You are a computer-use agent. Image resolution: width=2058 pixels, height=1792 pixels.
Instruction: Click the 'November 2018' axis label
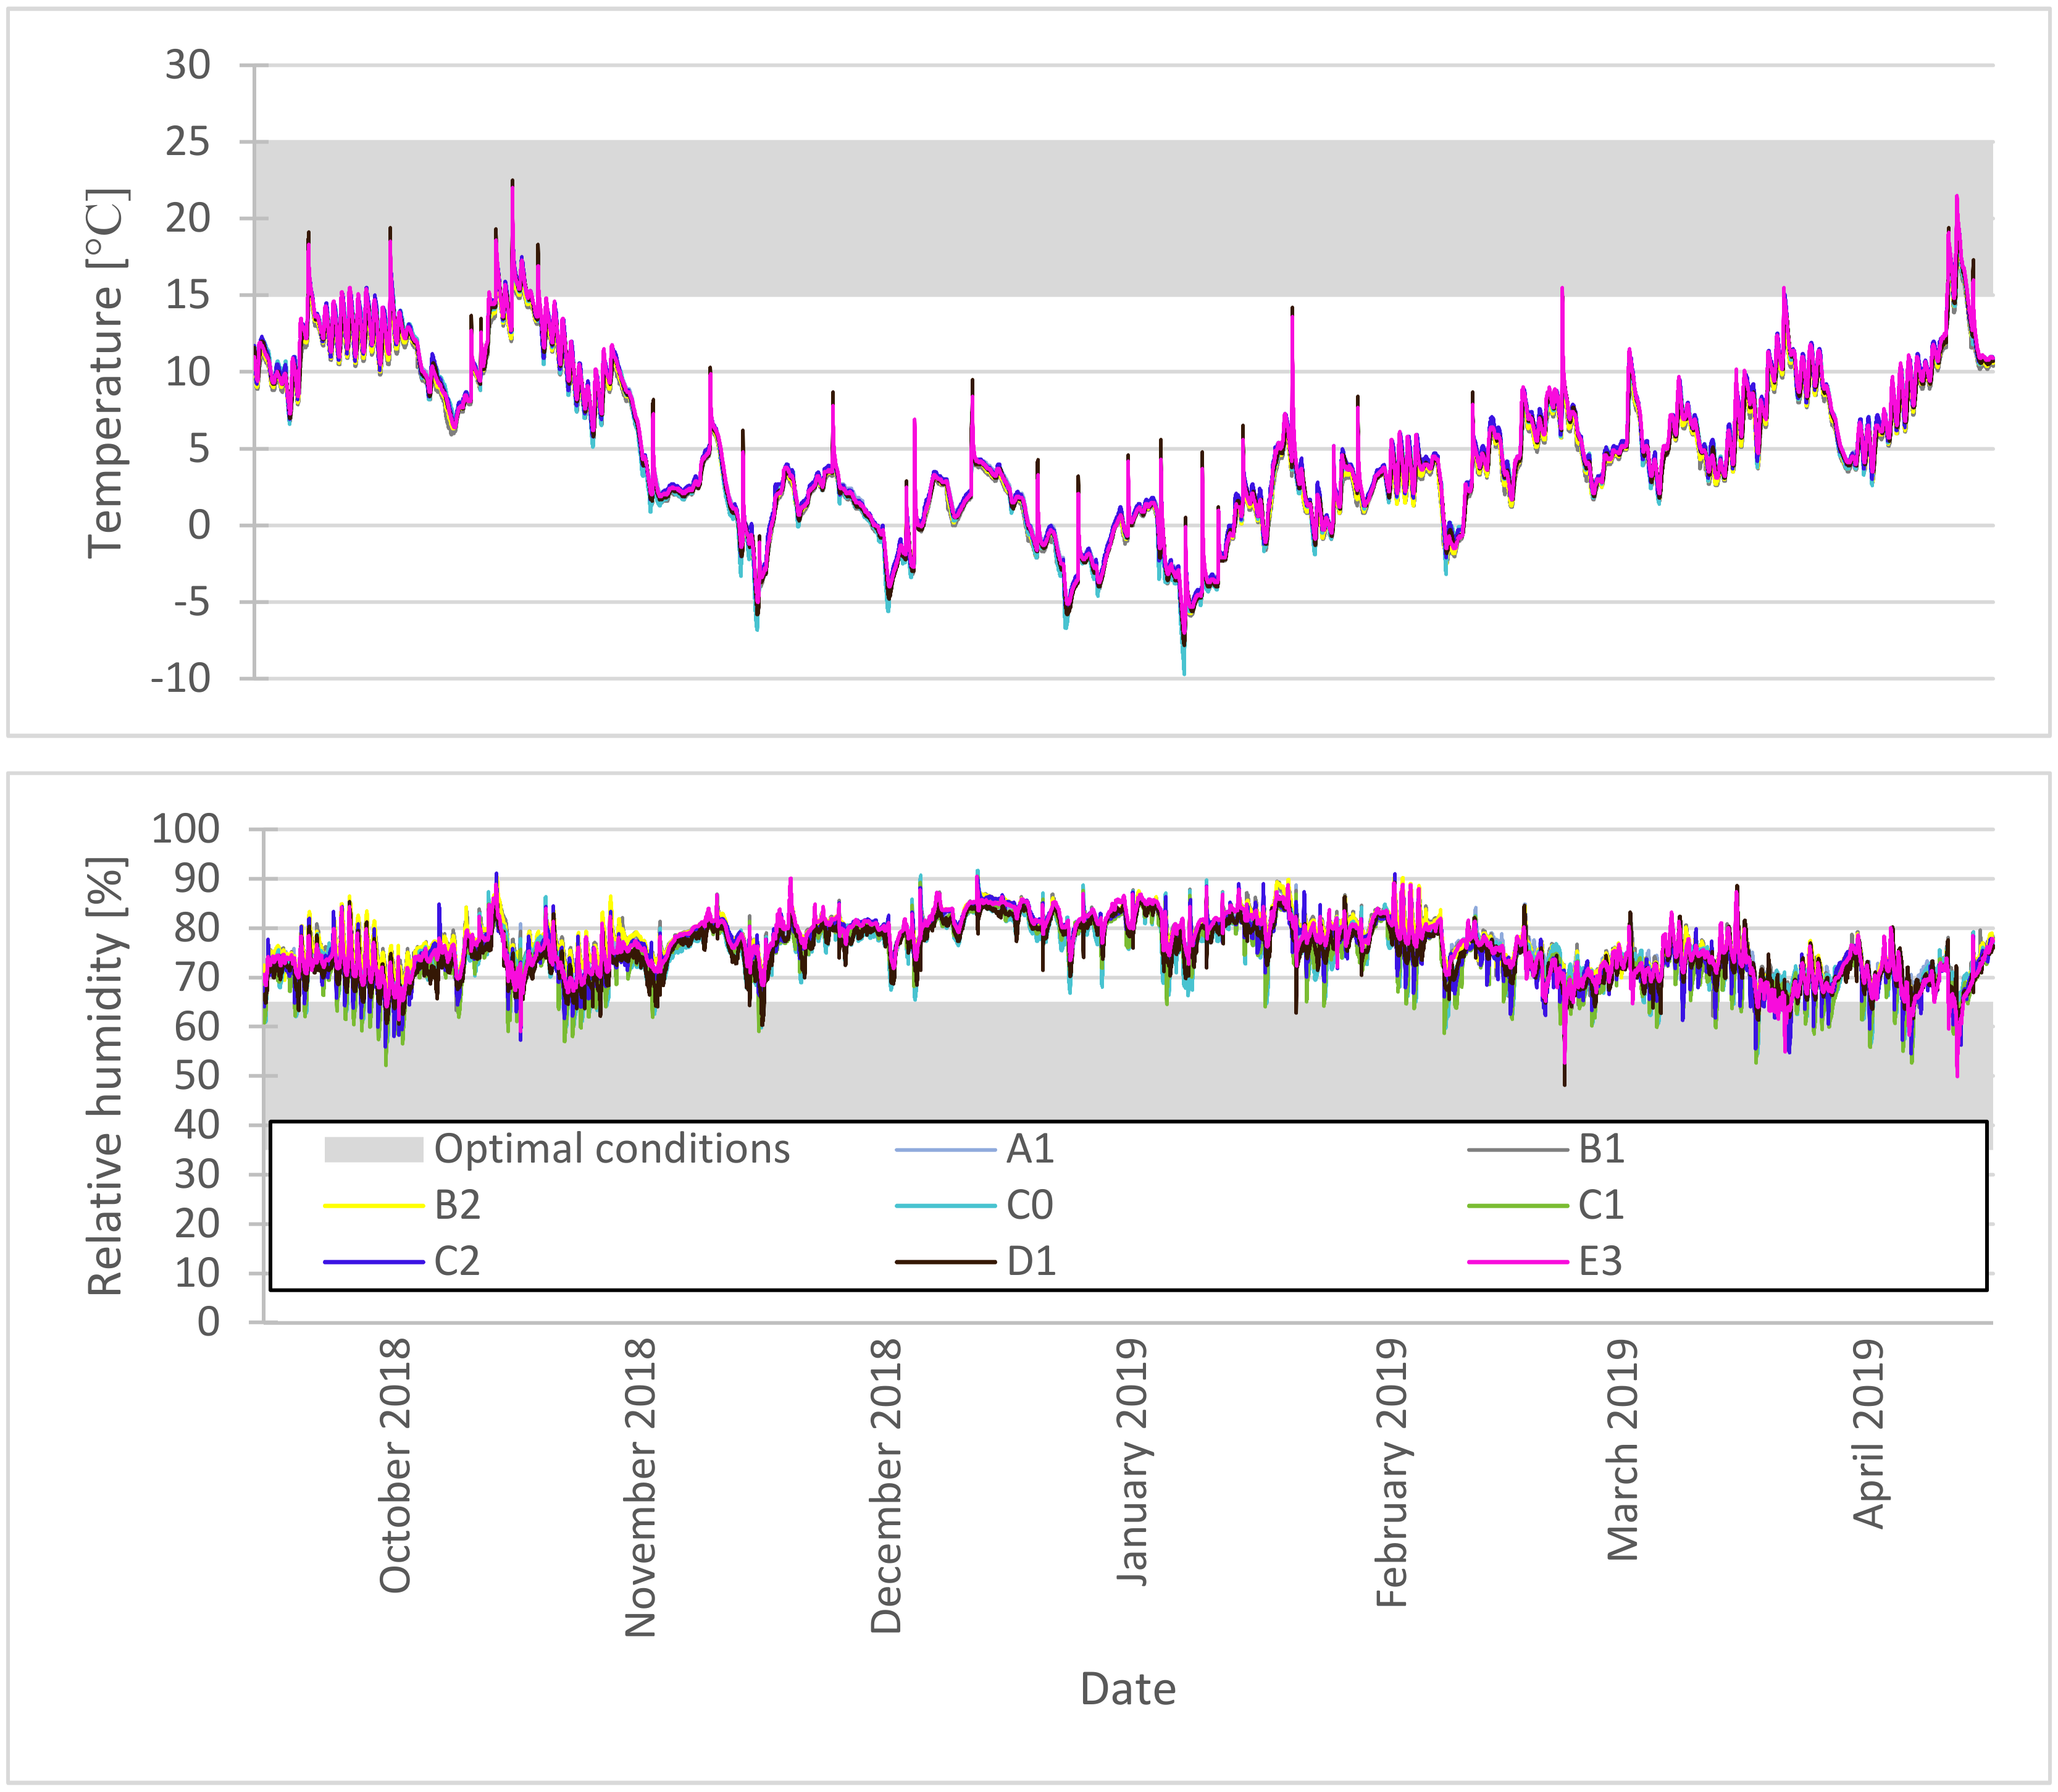pyautogui.click(x=640, y=1488)
